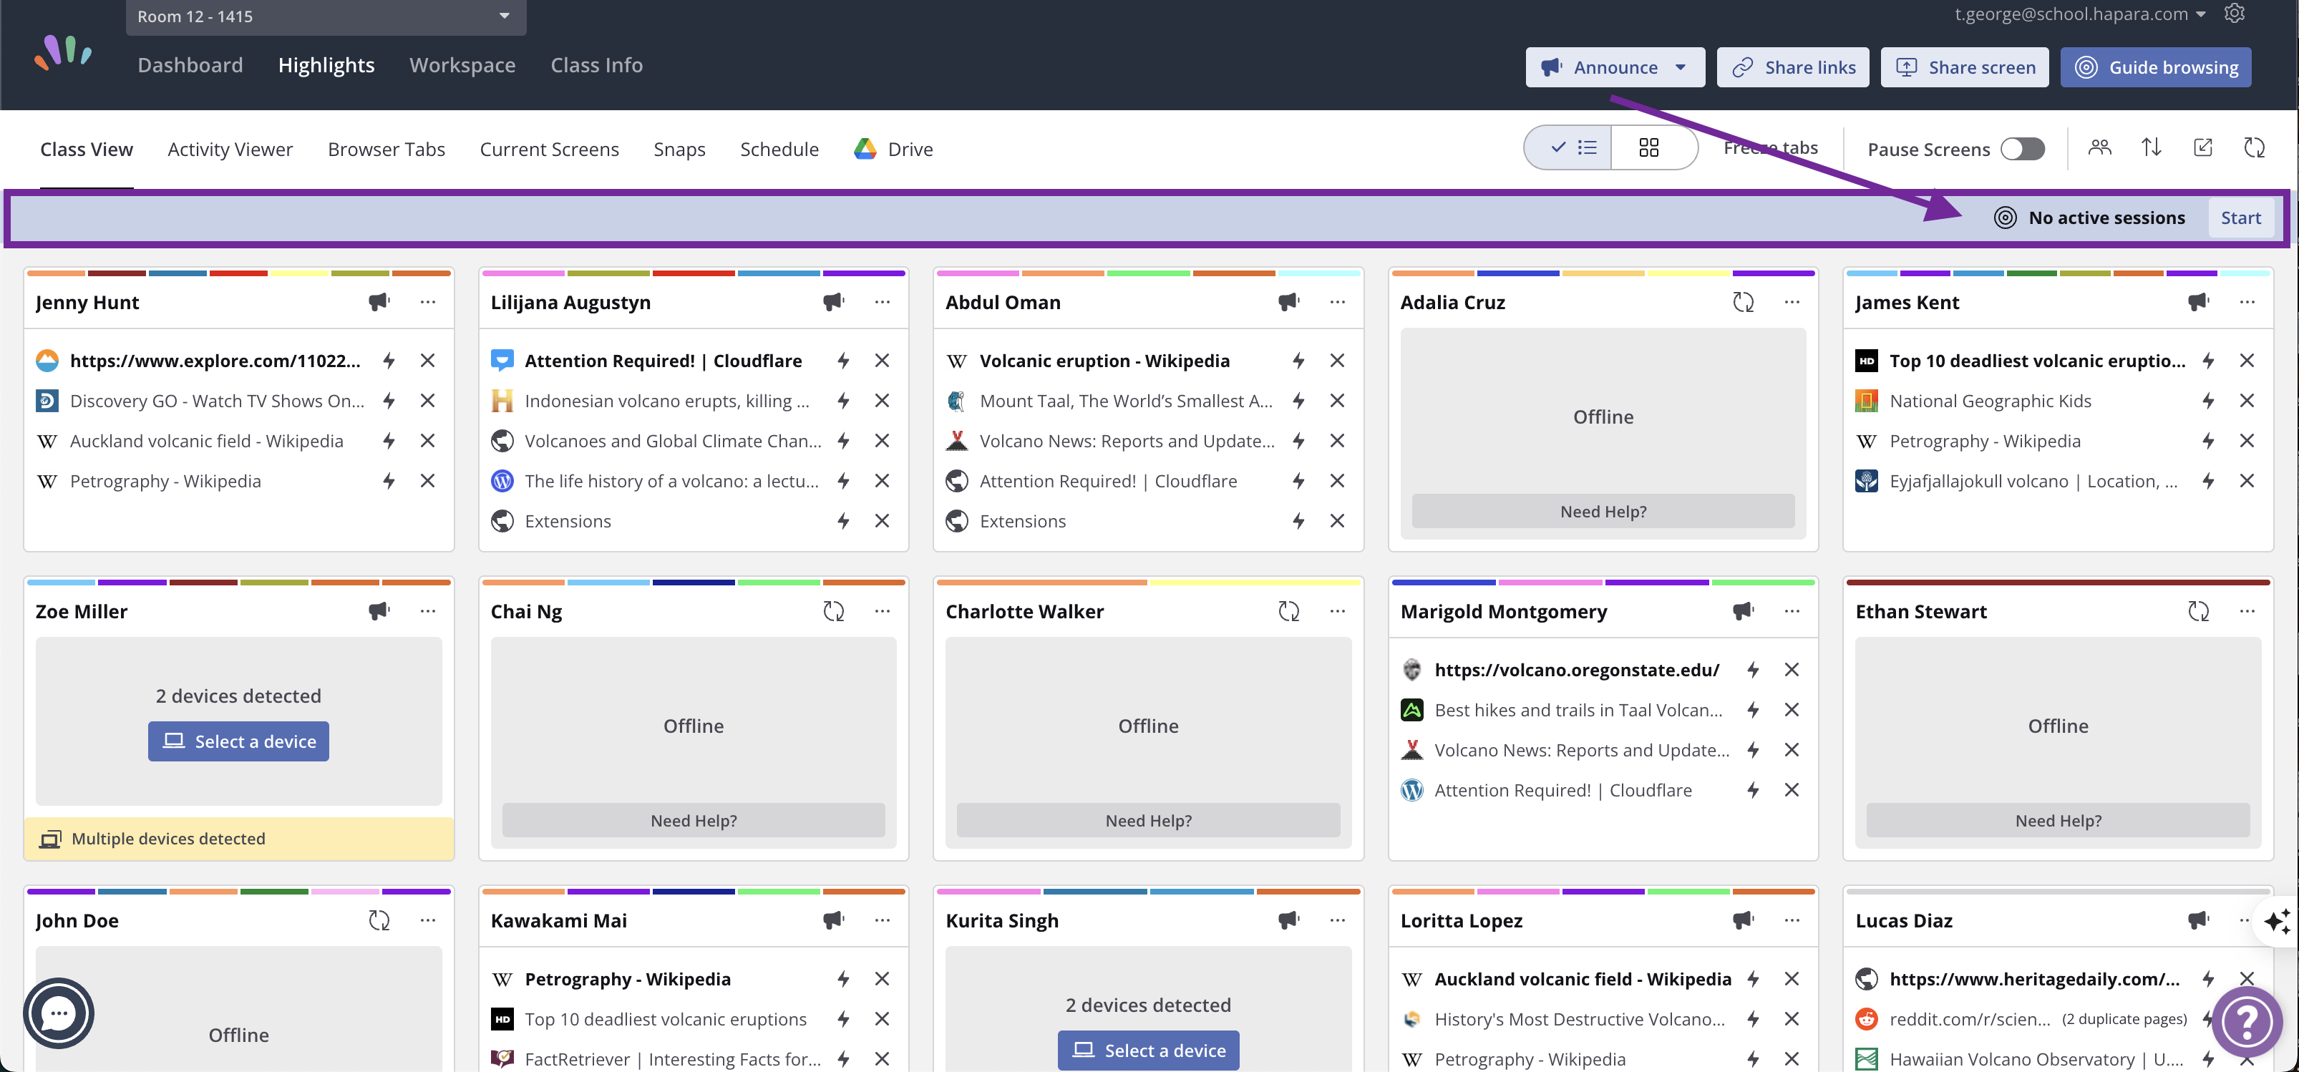Click megaphone icon on Loritta Lopez card

point(1743,920)
